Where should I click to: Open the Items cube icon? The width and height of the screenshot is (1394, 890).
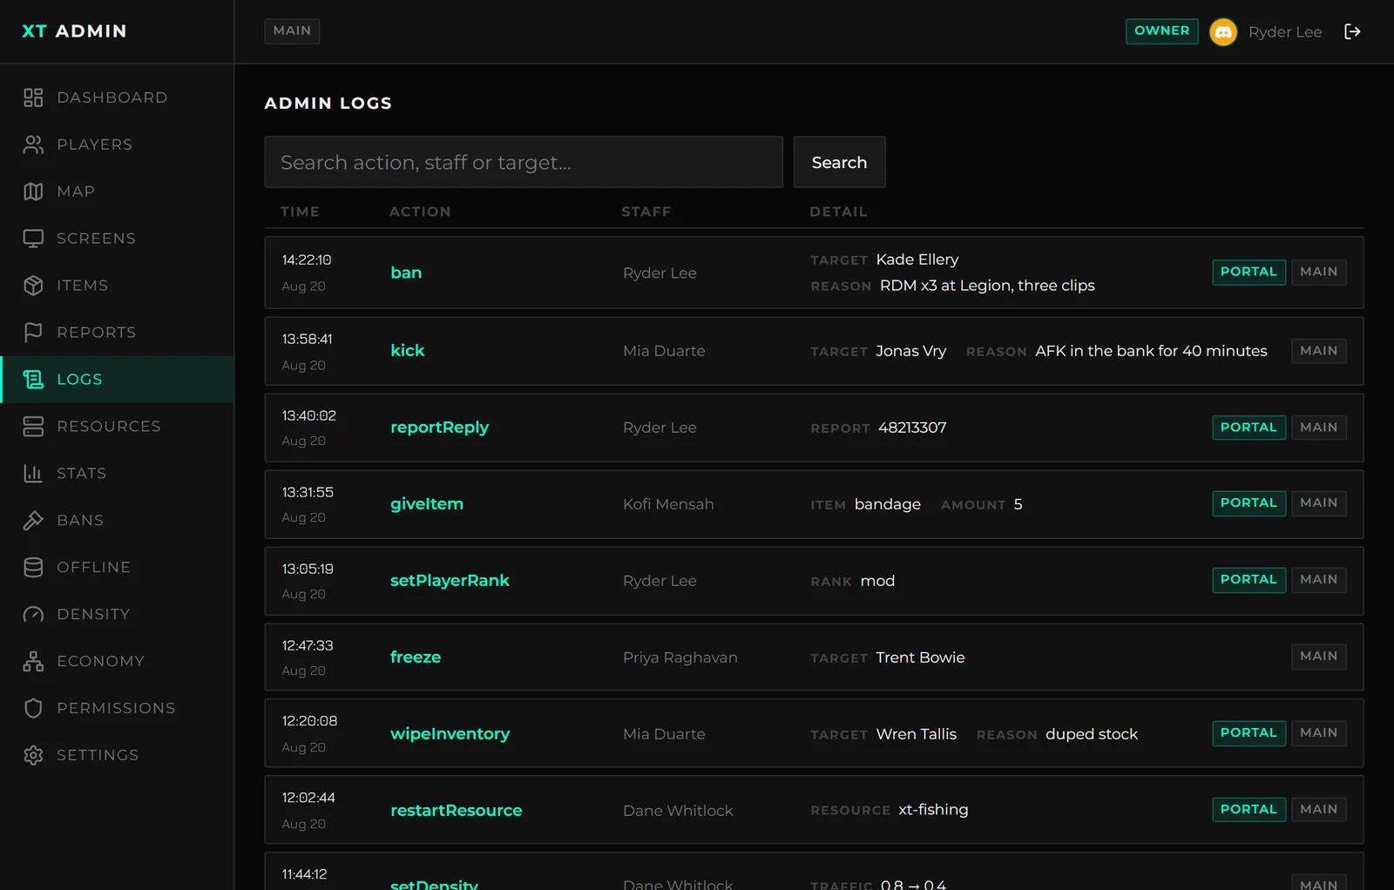[33, 286]
